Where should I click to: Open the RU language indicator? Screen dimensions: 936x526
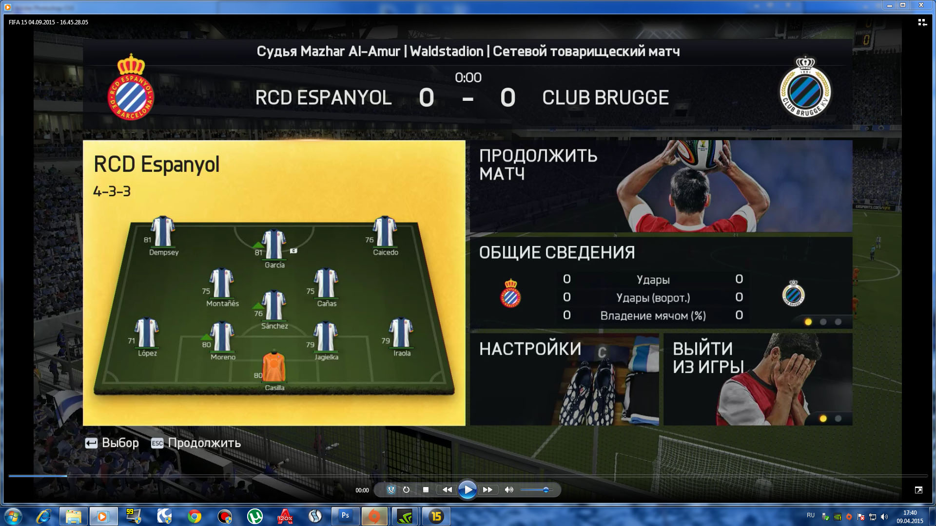811,515
